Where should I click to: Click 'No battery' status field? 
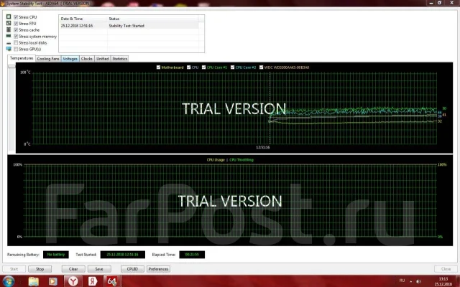coord(56,255)
